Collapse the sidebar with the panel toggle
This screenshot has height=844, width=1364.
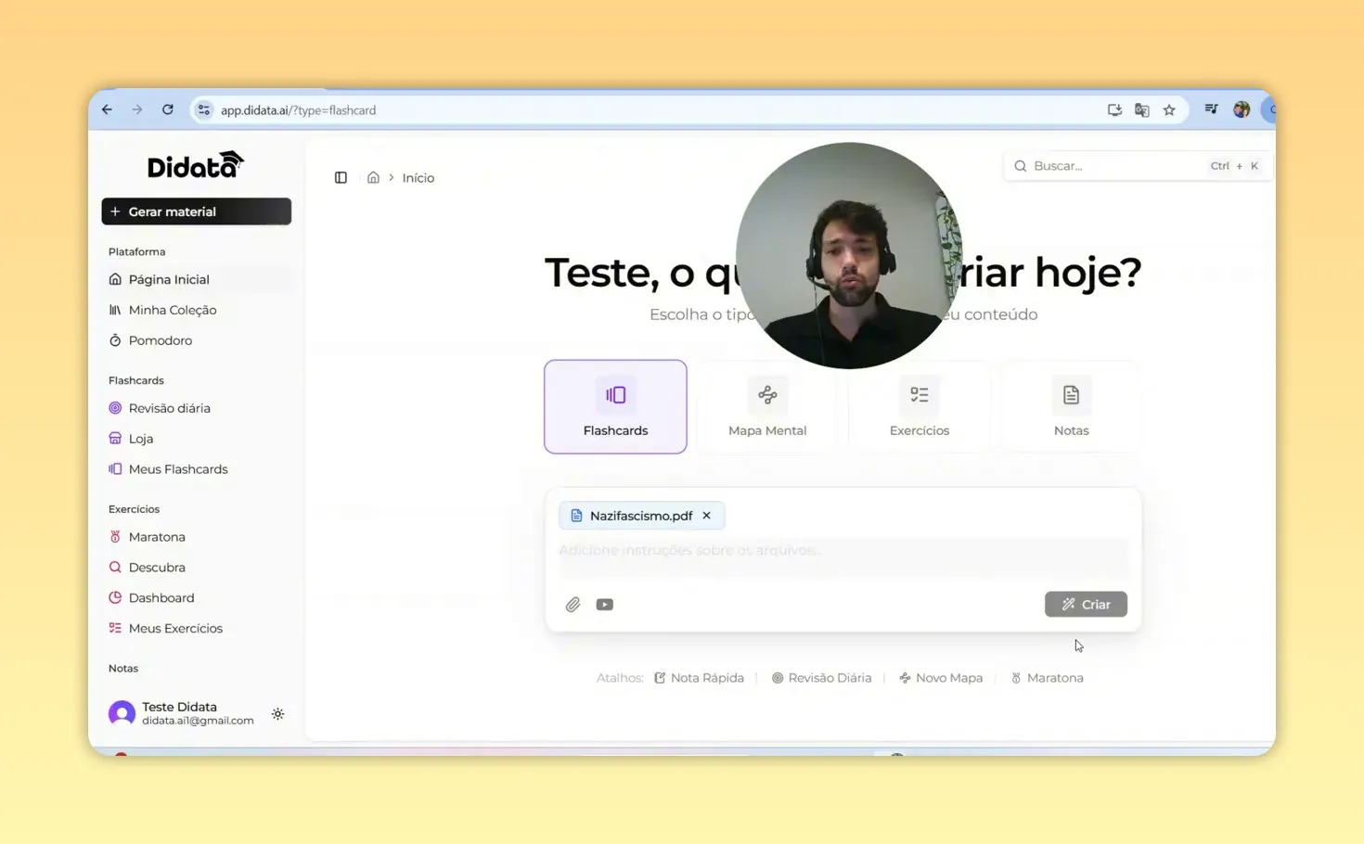click(341, 177)
